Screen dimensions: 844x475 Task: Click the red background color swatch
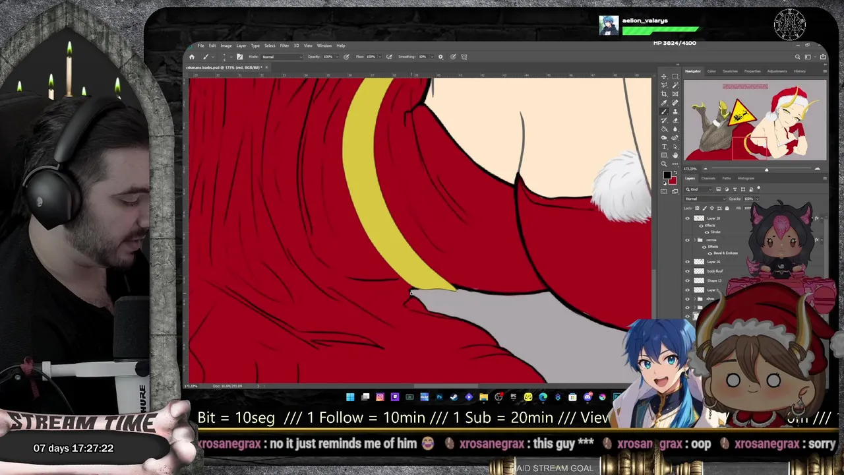tap(673, 181)
